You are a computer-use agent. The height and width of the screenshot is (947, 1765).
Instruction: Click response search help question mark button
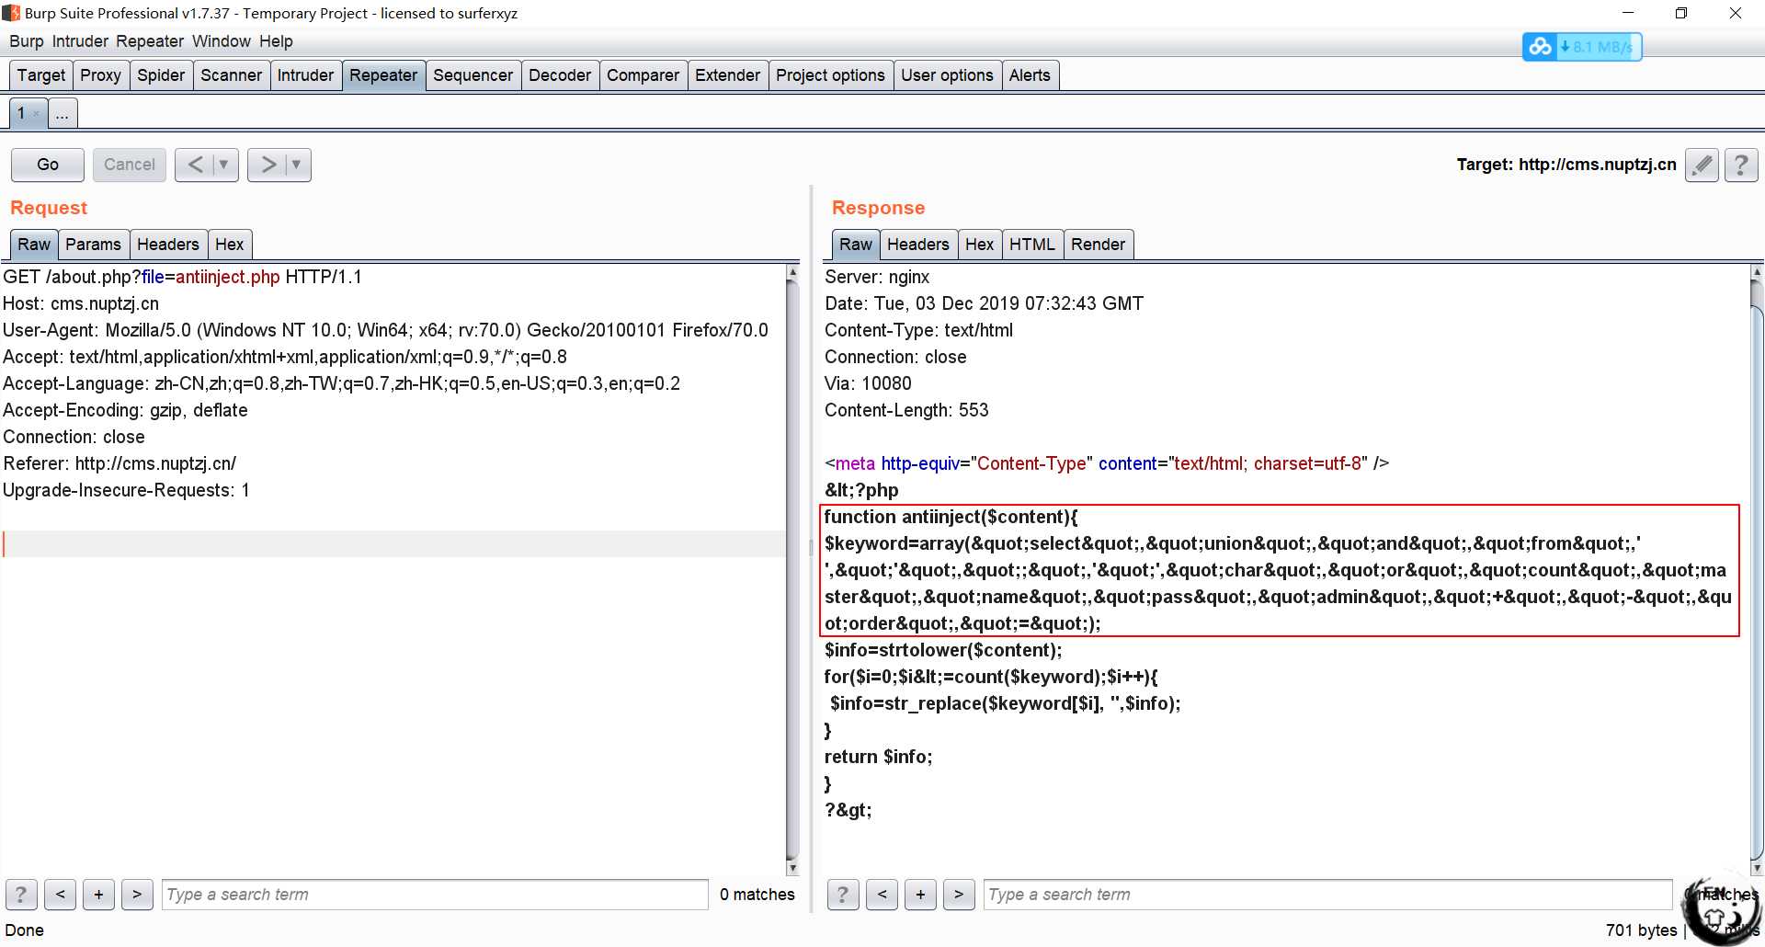coord(843,894)
